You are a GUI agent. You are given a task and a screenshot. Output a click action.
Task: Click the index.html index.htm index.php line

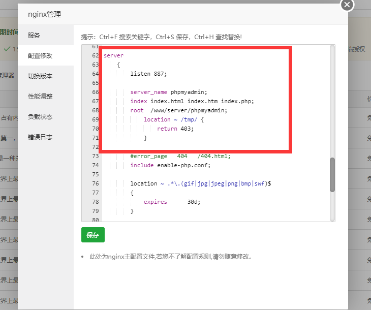click(192, 101)
